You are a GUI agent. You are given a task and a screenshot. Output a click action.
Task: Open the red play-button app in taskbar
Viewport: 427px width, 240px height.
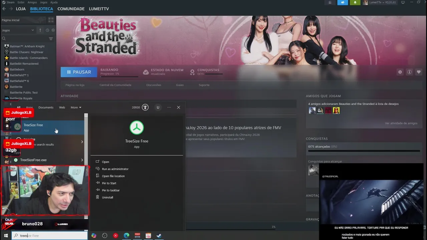115,236
